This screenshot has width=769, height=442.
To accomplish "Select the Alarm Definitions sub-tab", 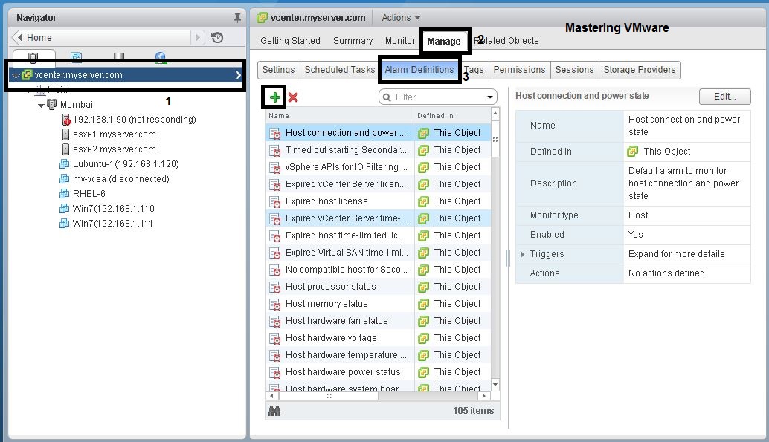I will tap(419, 70).
